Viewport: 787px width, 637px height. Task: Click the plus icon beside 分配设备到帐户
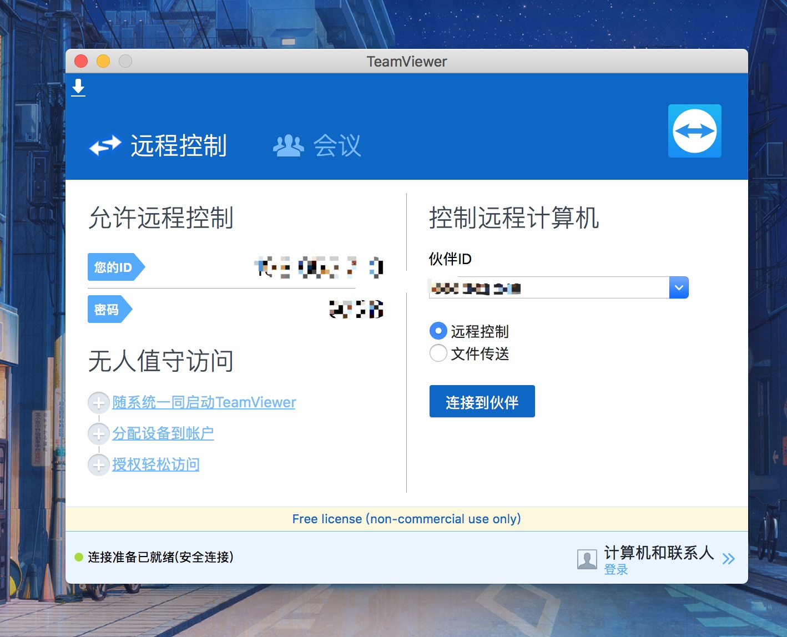point(99,434)
